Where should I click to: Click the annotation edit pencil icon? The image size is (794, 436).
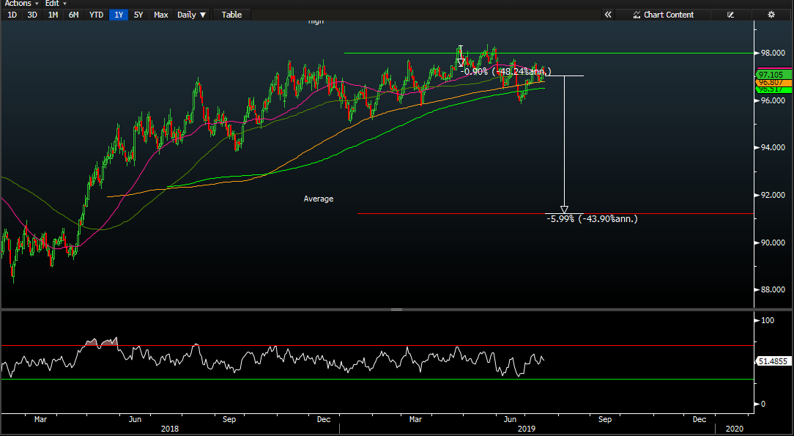730,15
